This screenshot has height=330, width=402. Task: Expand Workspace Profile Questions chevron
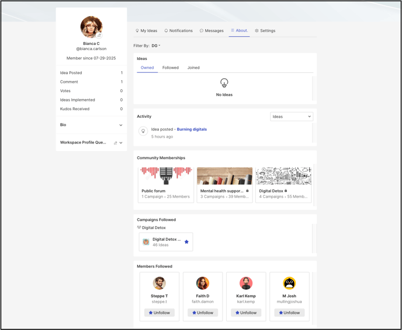click(x=121, y=143)
